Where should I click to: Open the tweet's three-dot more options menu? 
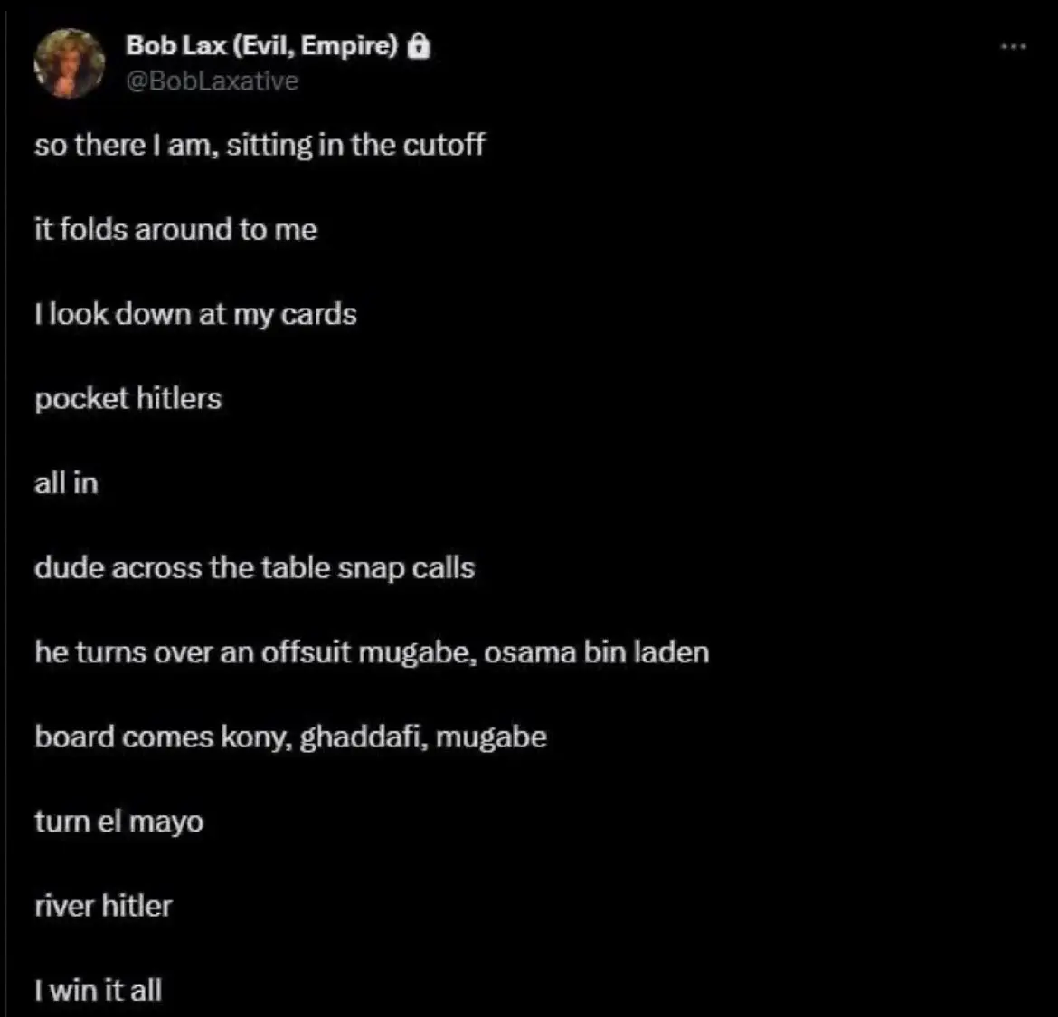point(1014,46)
